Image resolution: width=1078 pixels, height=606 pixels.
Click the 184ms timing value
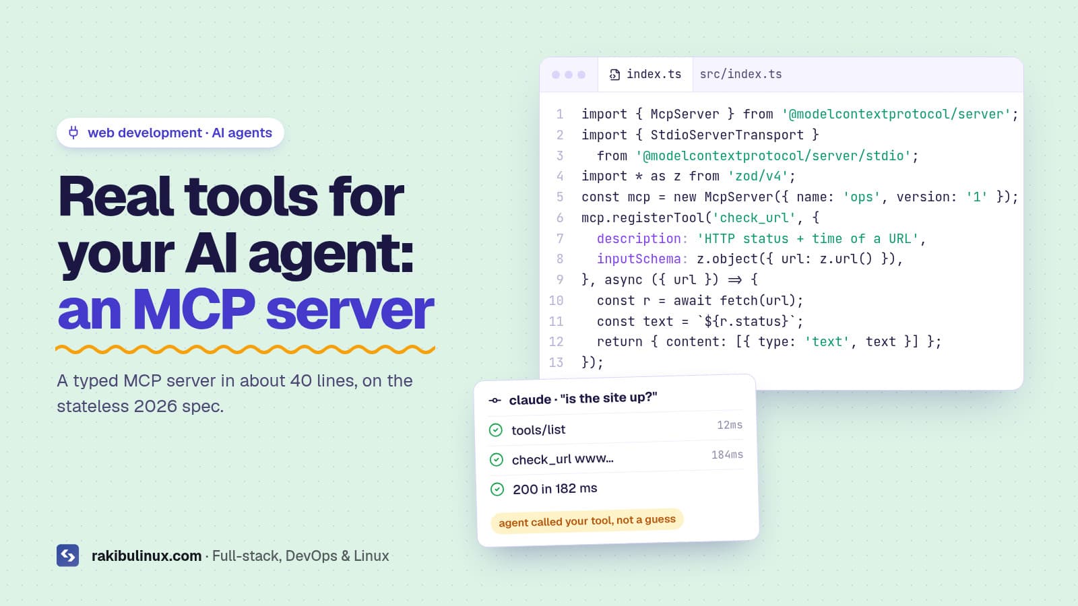[x=727, y=454]
